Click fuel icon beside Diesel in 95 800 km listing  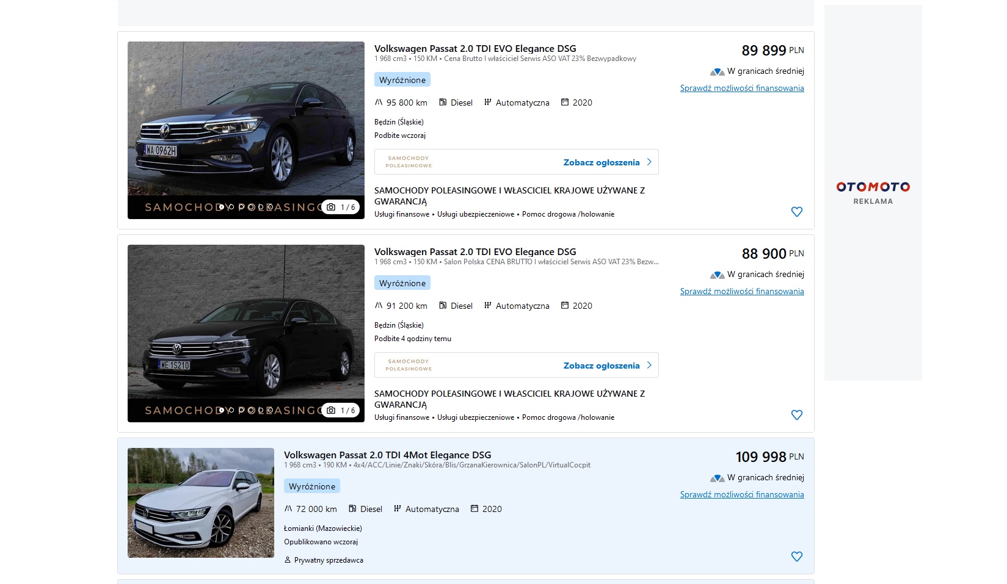point(443,103)
